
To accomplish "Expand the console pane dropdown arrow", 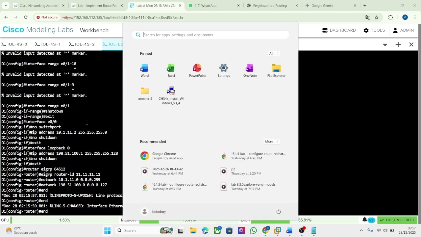I will click(x=385, y=44).
